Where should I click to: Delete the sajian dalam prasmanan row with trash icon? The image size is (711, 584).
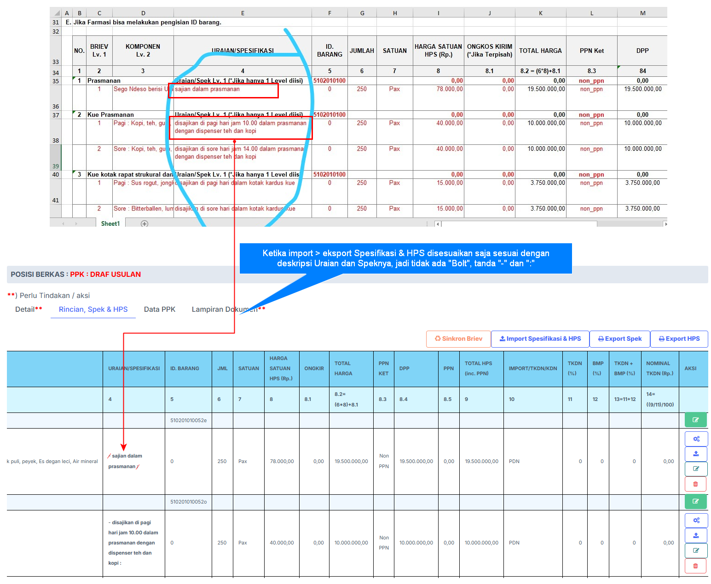tap(695, 484)
